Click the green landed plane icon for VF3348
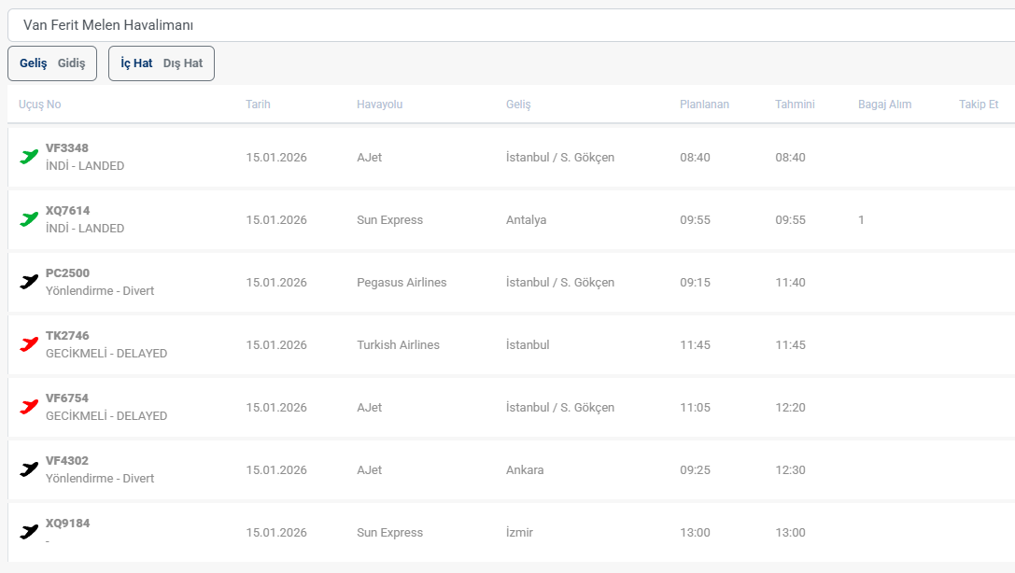 (x=29, y=157)
